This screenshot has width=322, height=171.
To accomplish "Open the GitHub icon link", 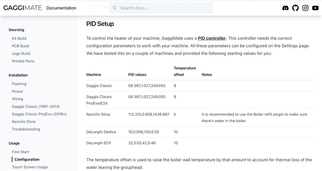I will point(295,8).
